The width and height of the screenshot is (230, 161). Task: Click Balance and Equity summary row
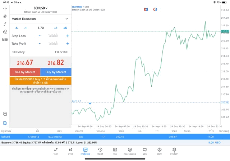[x=115, y=143]
